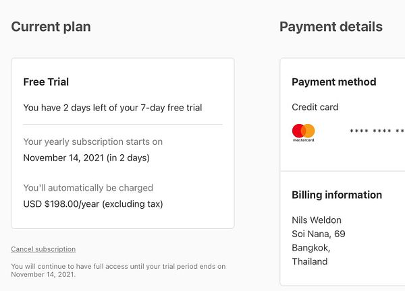
Task: Click the full access until trial ends note
Action: (118, 270)
